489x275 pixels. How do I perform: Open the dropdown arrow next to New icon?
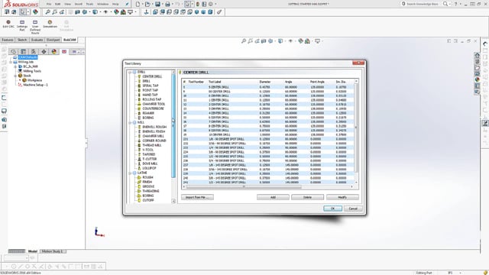pos(142,4)
